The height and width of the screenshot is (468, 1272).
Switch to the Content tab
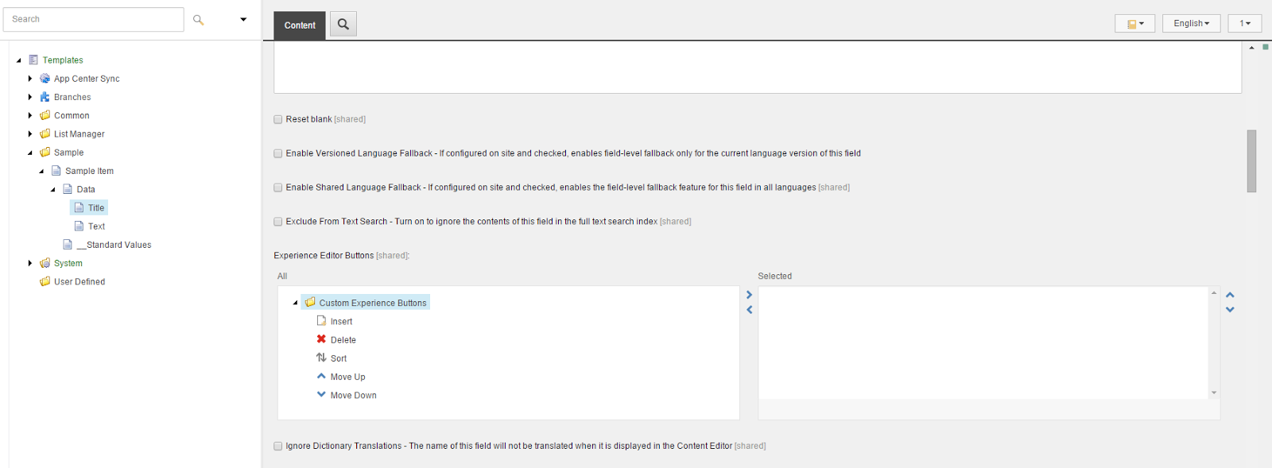(x=300, y=25)
